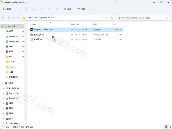This screenshot has width=172, height=129.
Task: Open 新加卷 (D:) drive in Quick access
Action: pyautogui.click(x=14, y=77)
